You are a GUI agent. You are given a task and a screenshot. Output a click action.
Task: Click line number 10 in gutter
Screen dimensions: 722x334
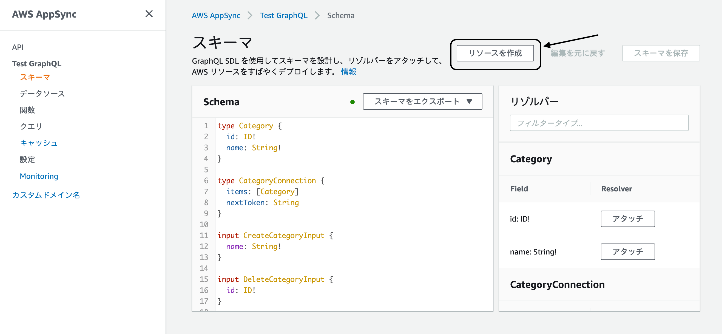(x=204, y=225)
